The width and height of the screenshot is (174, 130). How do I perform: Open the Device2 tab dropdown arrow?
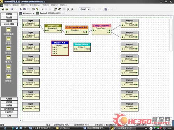[x=63, y=13]
